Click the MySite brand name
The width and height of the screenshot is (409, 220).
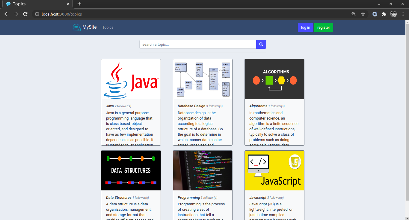[90, 27]
